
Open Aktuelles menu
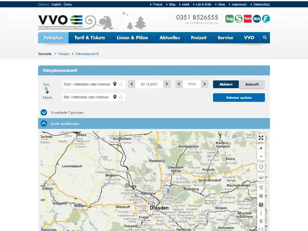pyautogui.click(x=170, y=38)
